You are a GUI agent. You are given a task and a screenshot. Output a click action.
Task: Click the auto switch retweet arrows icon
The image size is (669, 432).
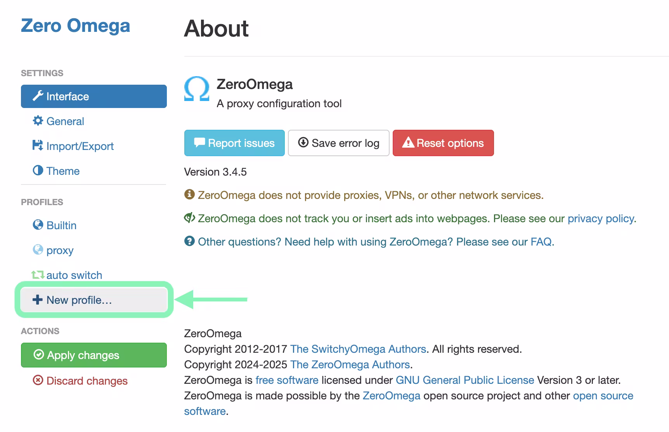(x=38, y=275)
